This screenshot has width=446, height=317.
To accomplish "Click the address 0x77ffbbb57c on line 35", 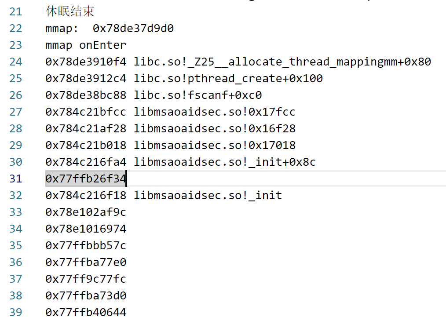I will [x=85, y=246].
